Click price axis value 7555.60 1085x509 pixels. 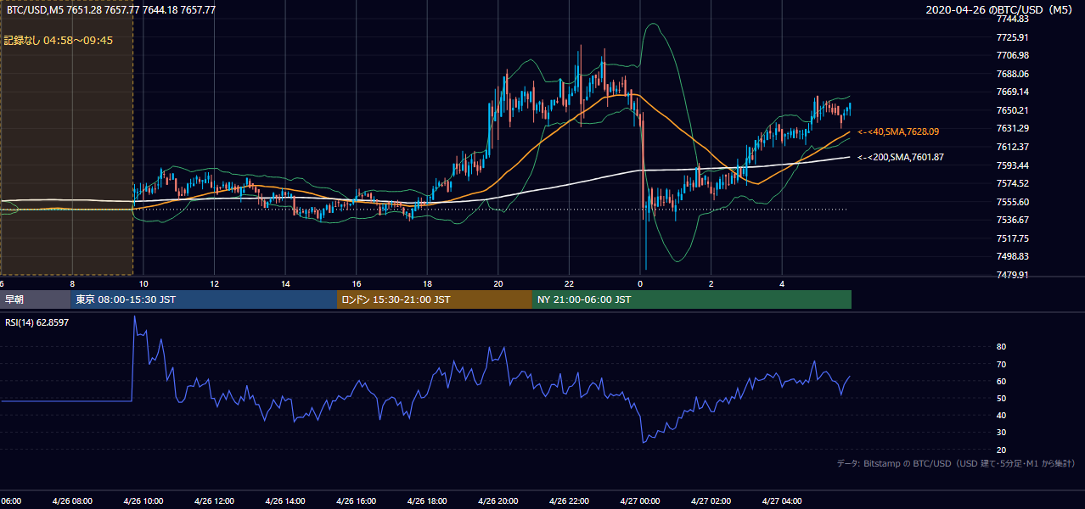pyautogui.click(x=1013, y=202)
